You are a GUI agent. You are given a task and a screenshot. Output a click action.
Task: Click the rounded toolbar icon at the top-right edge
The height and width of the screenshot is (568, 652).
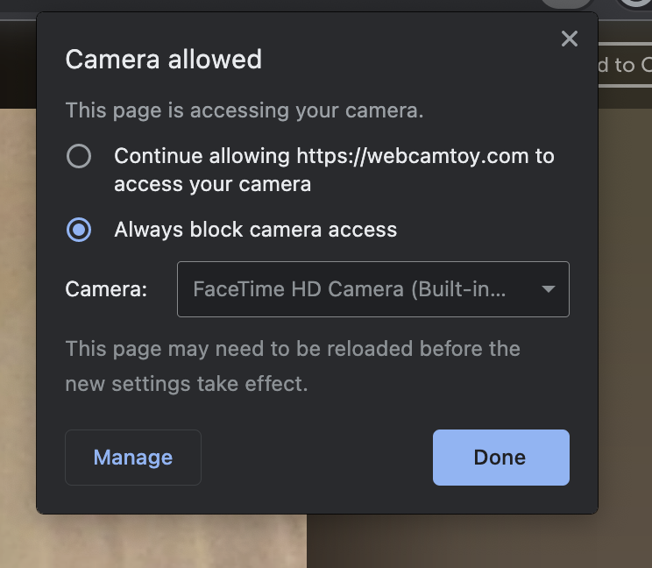coord(634,4)
